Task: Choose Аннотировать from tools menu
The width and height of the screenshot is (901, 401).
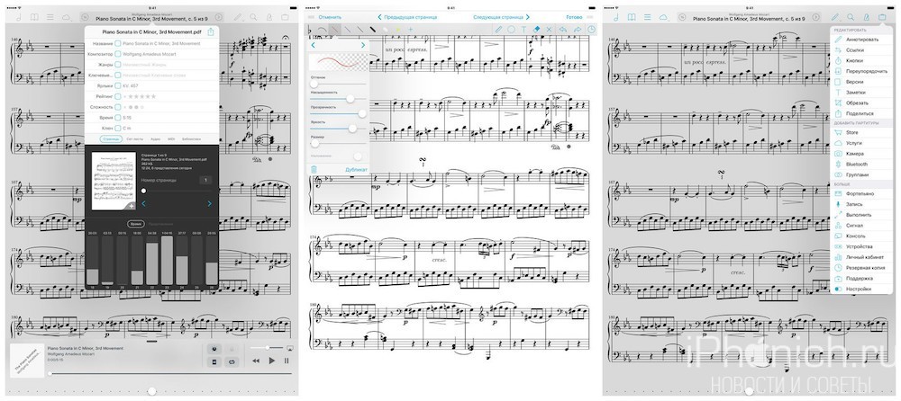Action: 861,40
